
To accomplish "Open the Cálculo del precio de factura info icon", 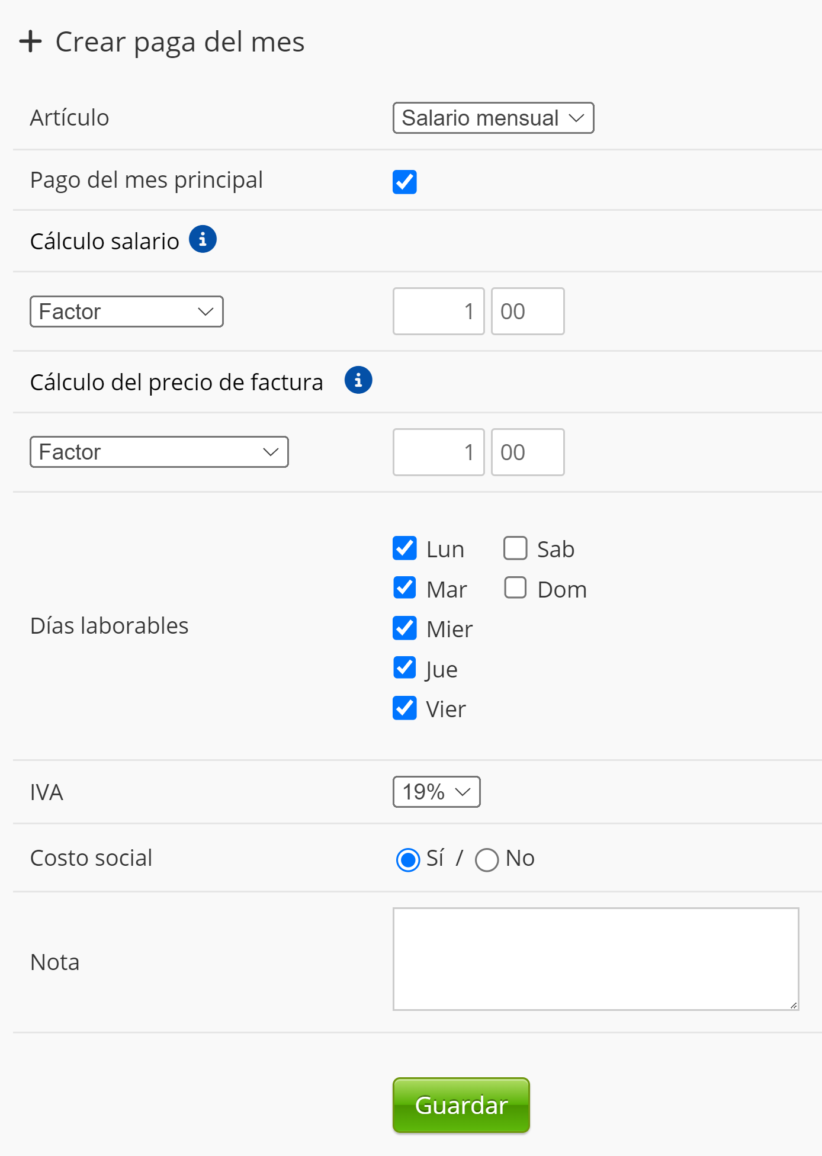I will (x=358, y=380).
